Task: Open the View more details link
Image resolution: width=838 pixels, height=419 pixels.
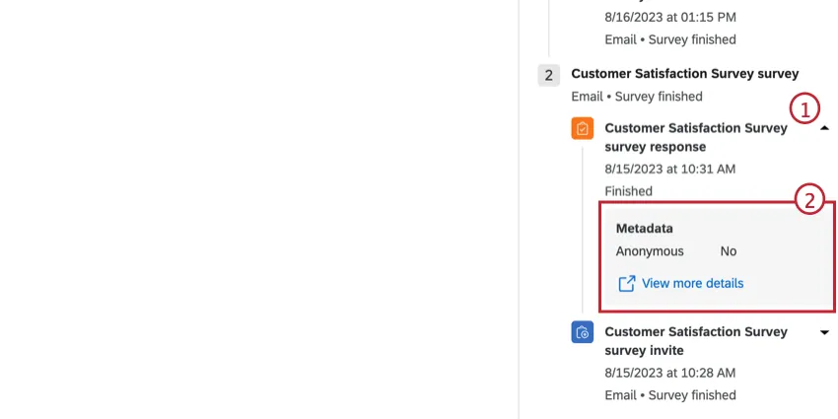Action: pyautogui.click(x=692, y=284)
